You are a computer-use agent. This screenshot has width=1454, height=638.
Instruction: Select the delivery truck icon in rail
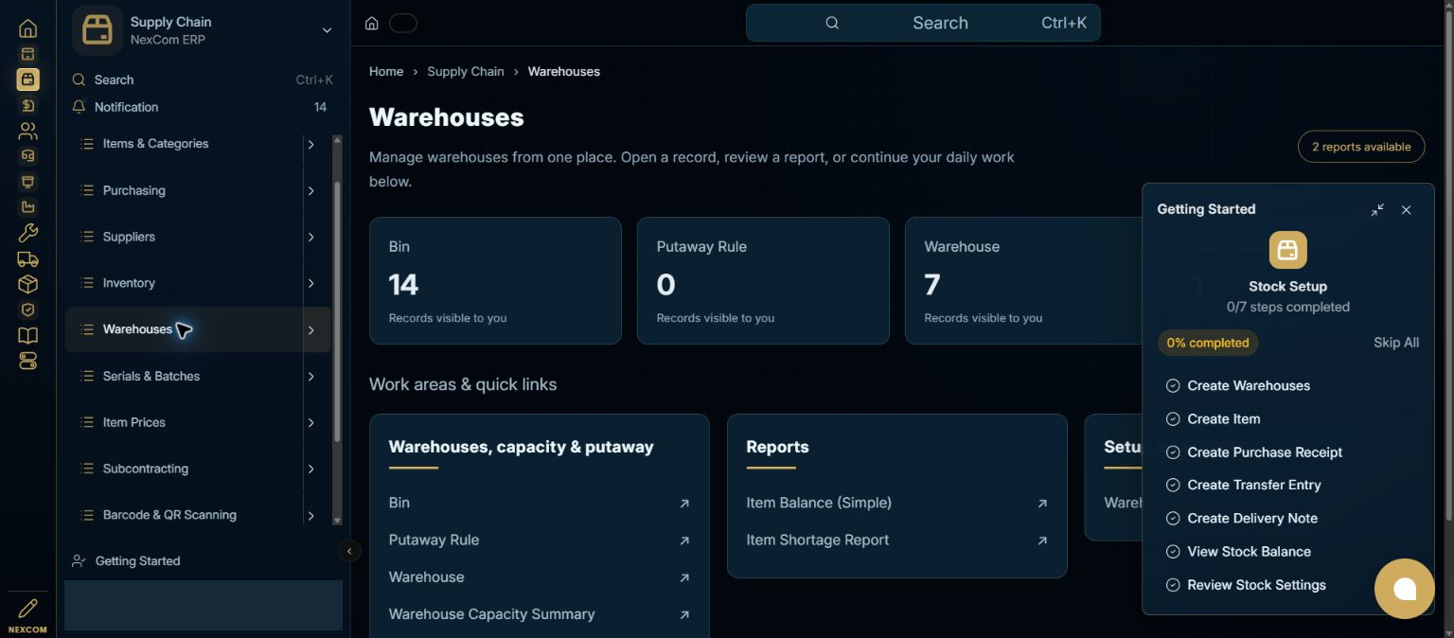(27, 258)
